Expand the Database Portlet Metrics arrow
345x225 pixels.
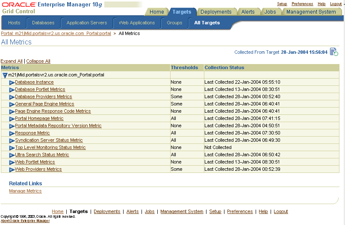pyautogui.click(x=12, y=90)
